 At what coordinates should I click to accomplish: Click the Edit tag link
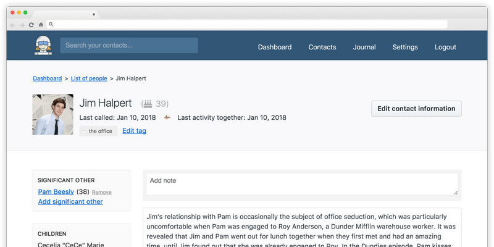(x=134, y=131)
